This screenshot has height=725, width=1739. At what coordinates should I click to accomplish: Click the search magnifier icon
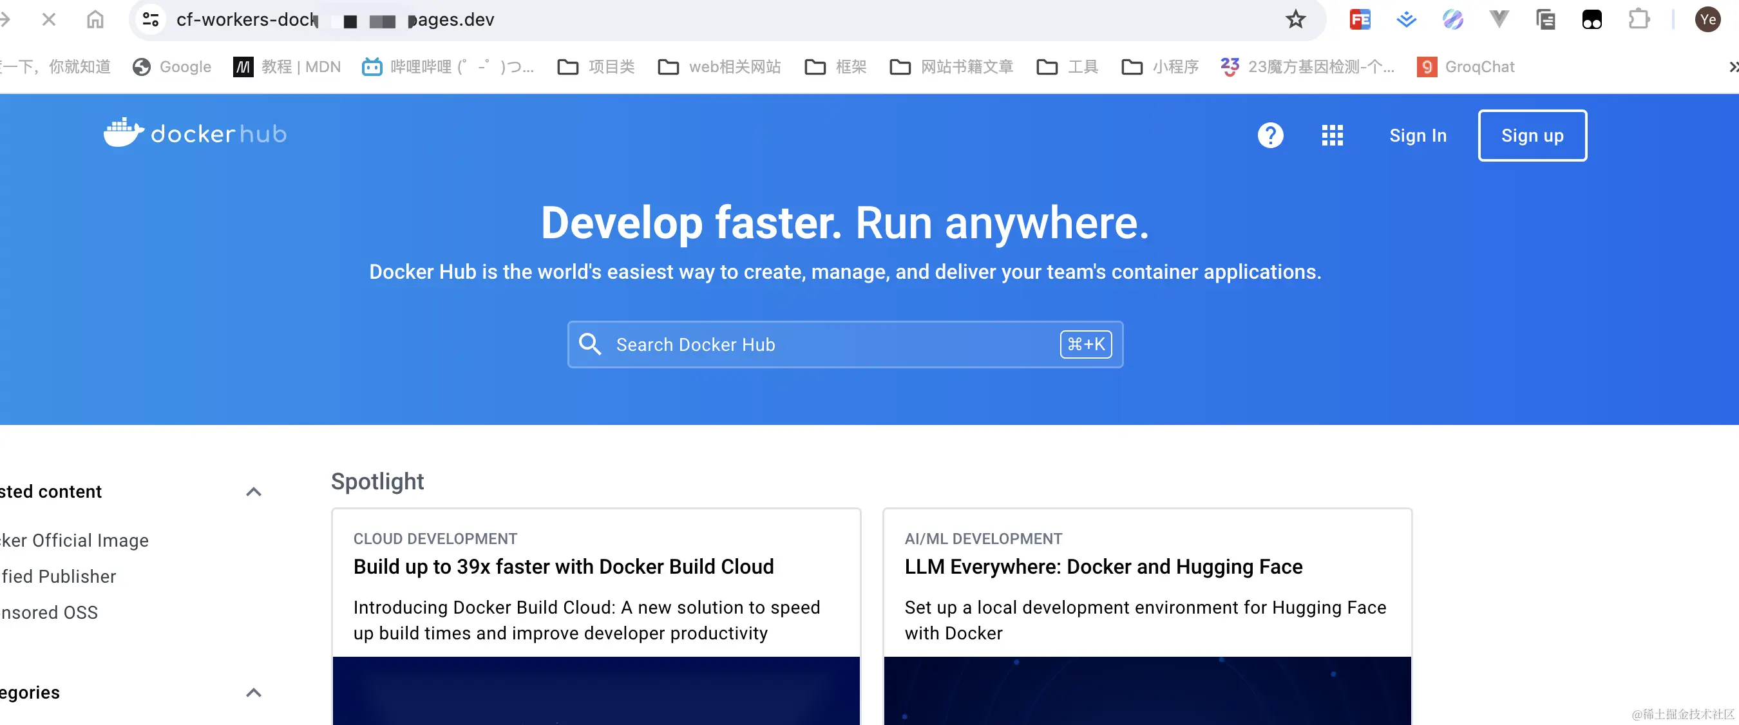pos(590,344)
